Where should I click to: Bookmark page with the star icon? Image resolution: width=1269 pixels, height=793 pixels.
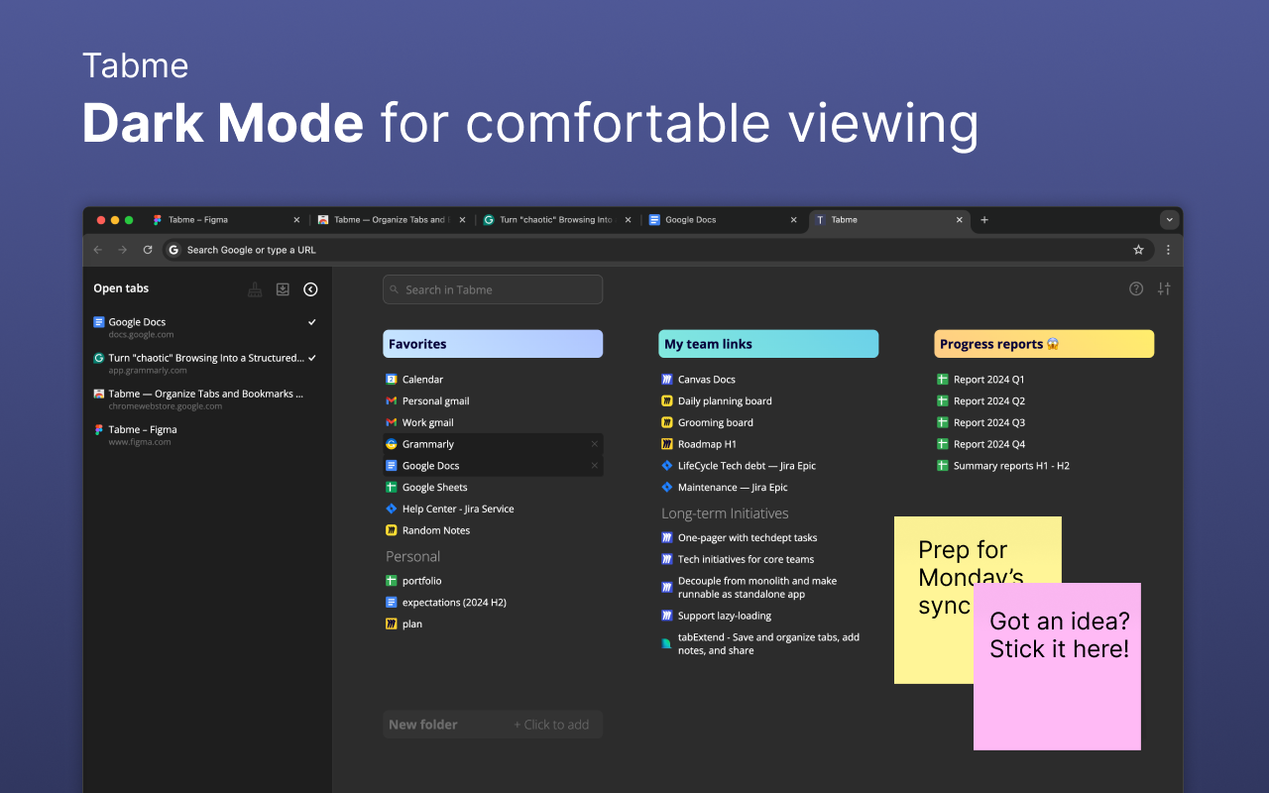[x=1138, y=250]
